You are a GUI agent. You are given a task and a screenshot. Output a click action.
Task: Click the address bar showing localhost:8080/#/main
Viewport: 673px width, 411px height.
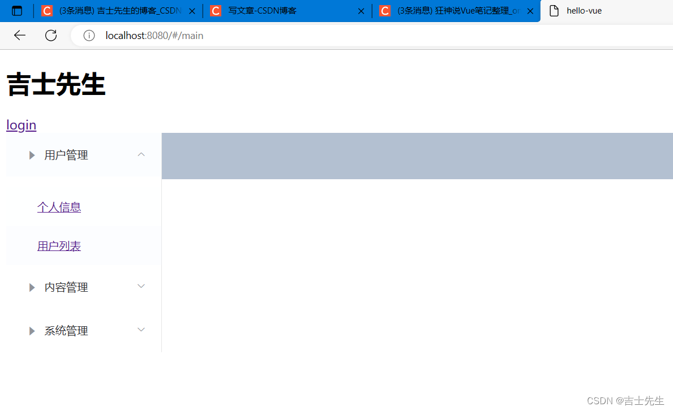(372, 36)
